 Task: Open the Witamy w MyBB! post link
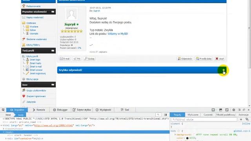click(118, 34)
